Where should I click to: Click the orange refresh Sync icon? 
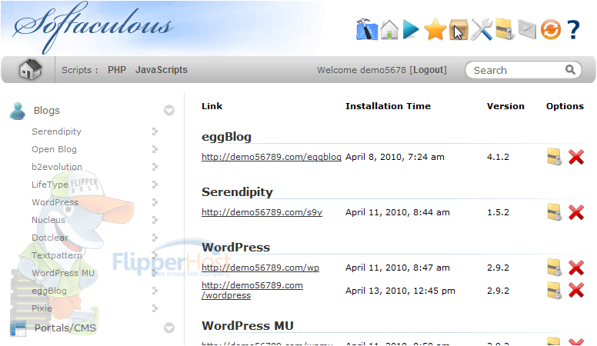pos(551,29)
